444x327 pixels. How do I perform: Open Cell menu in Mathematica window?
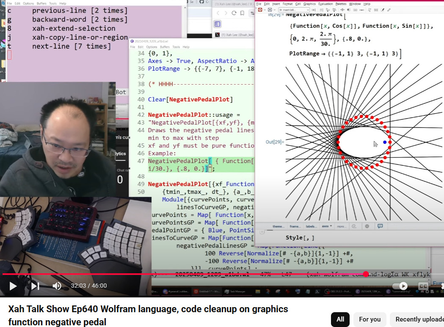pyautogui.click(x=298, y=4)
